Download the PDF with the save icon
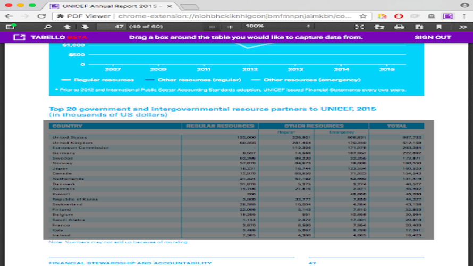 pos(419,27)
